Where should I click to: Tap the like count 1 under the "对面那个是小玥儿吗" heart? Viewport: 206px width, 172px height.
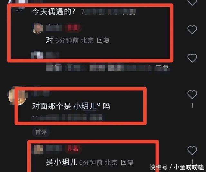pos(192,106)
